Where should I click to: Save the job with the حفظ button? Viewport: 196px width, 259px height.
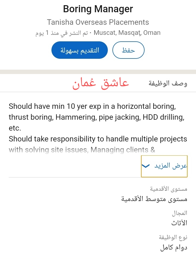coord(128,50)
